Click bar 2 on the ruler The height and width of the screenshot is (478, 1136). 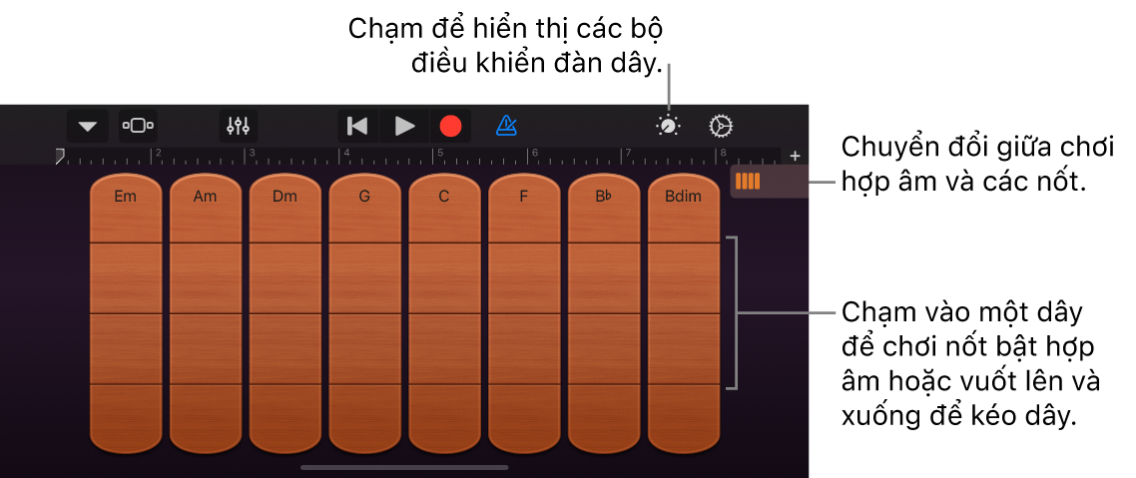click(x=157, y=155)
